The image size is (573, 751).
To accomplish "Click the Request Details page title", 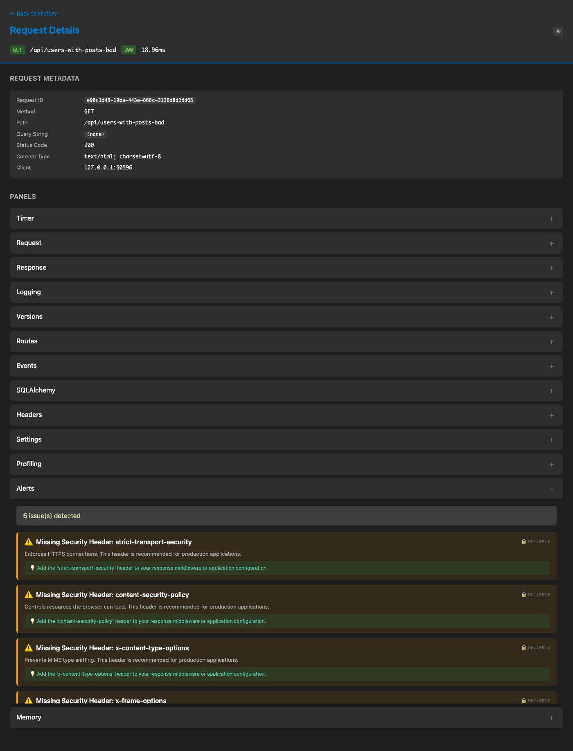I will [x=45, y=30].
